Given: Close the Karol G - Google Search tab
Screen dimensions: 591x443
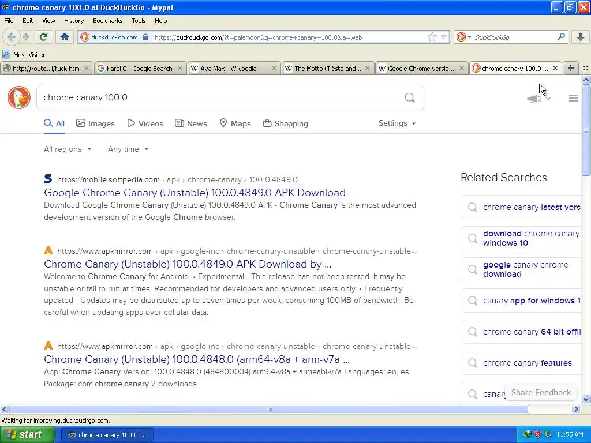Looking at the screenshot, I should click(180, 68).
